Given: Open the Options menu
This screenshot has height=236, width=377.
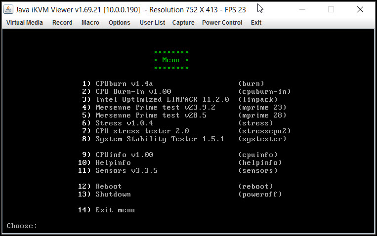Looking at the screenshot, I should coord(119,23).
